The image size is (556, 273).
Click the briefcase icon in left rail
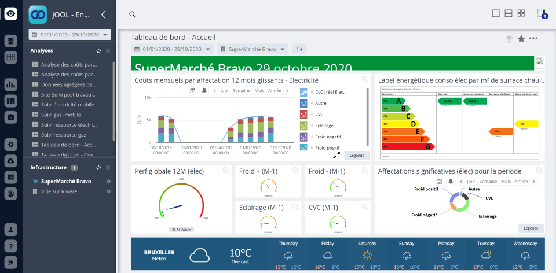coord(10,117)
